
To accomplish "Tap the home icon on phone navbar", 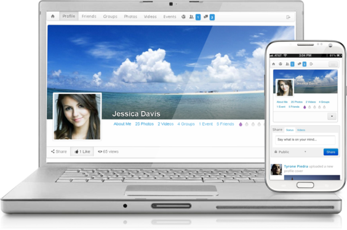I will [x=274, y=64].
